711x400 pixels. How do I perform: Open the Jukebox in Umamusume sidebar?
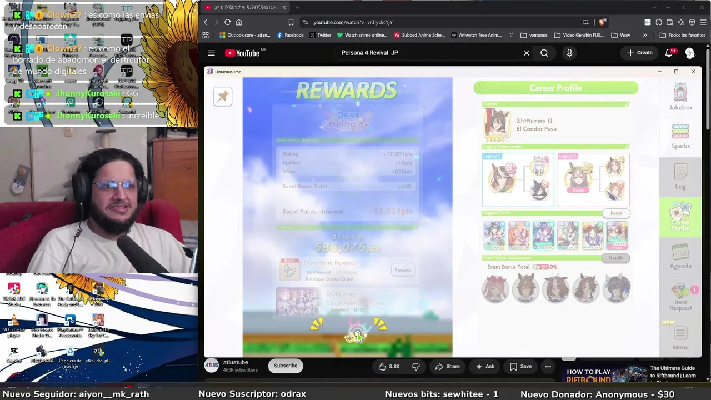coord(680,97)
